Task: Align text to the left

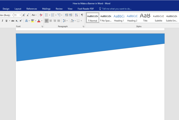Action: [x=47, y=21]
